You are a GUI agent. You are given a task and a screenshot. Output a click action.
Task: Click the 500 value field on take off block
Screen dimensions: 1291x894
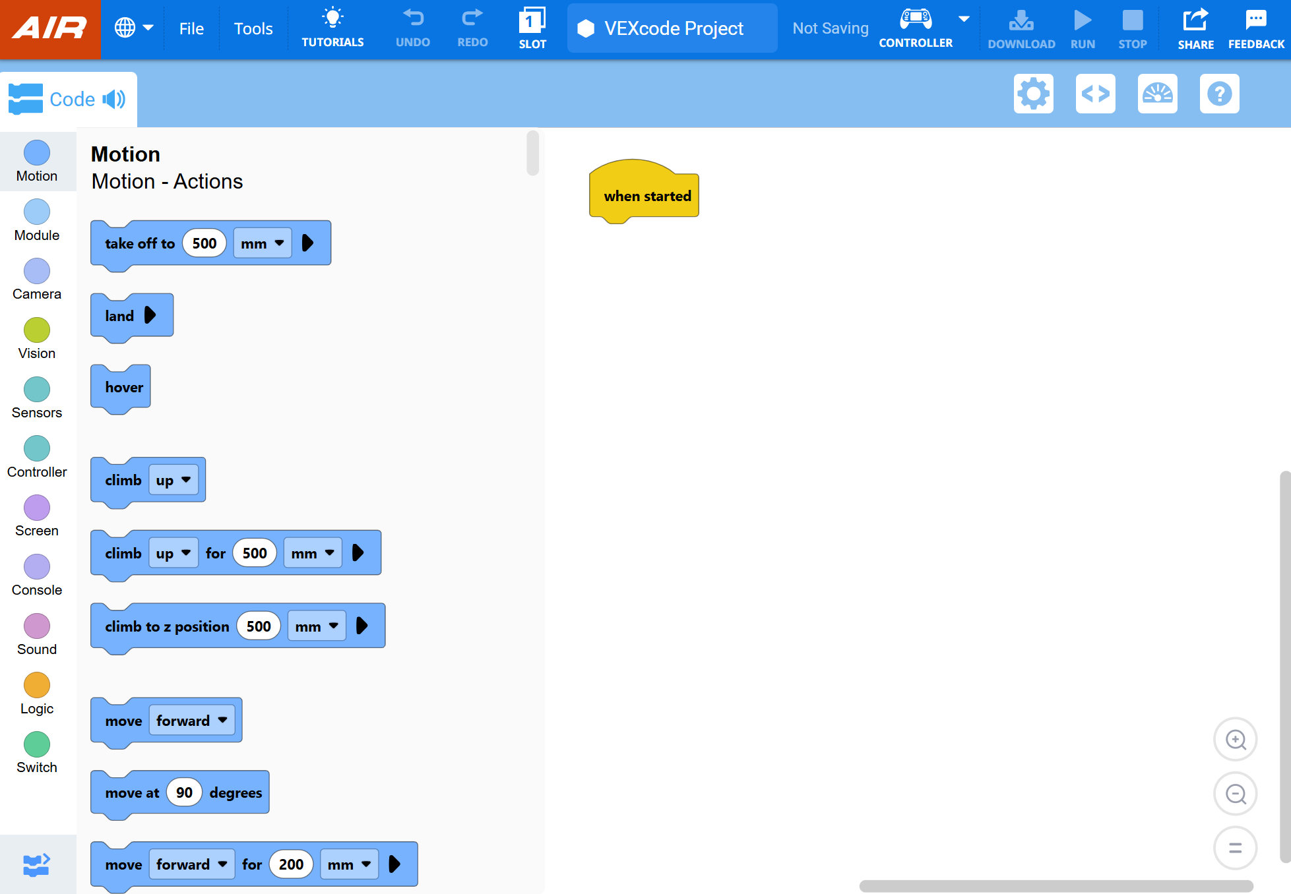pyautogui.click(x=204, y=243)
